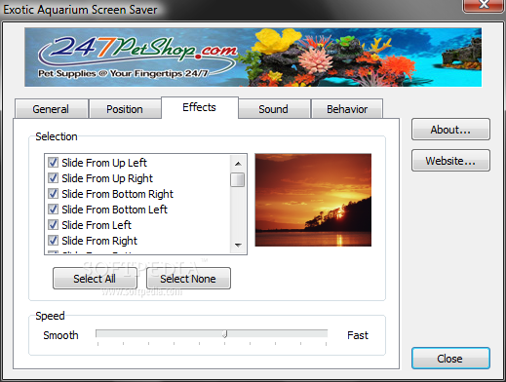Image resolution: width=506 pixels, height=382 pixels.
Task: Toggle the Slide From Left checkbox
Action: (x=53, y=225)
